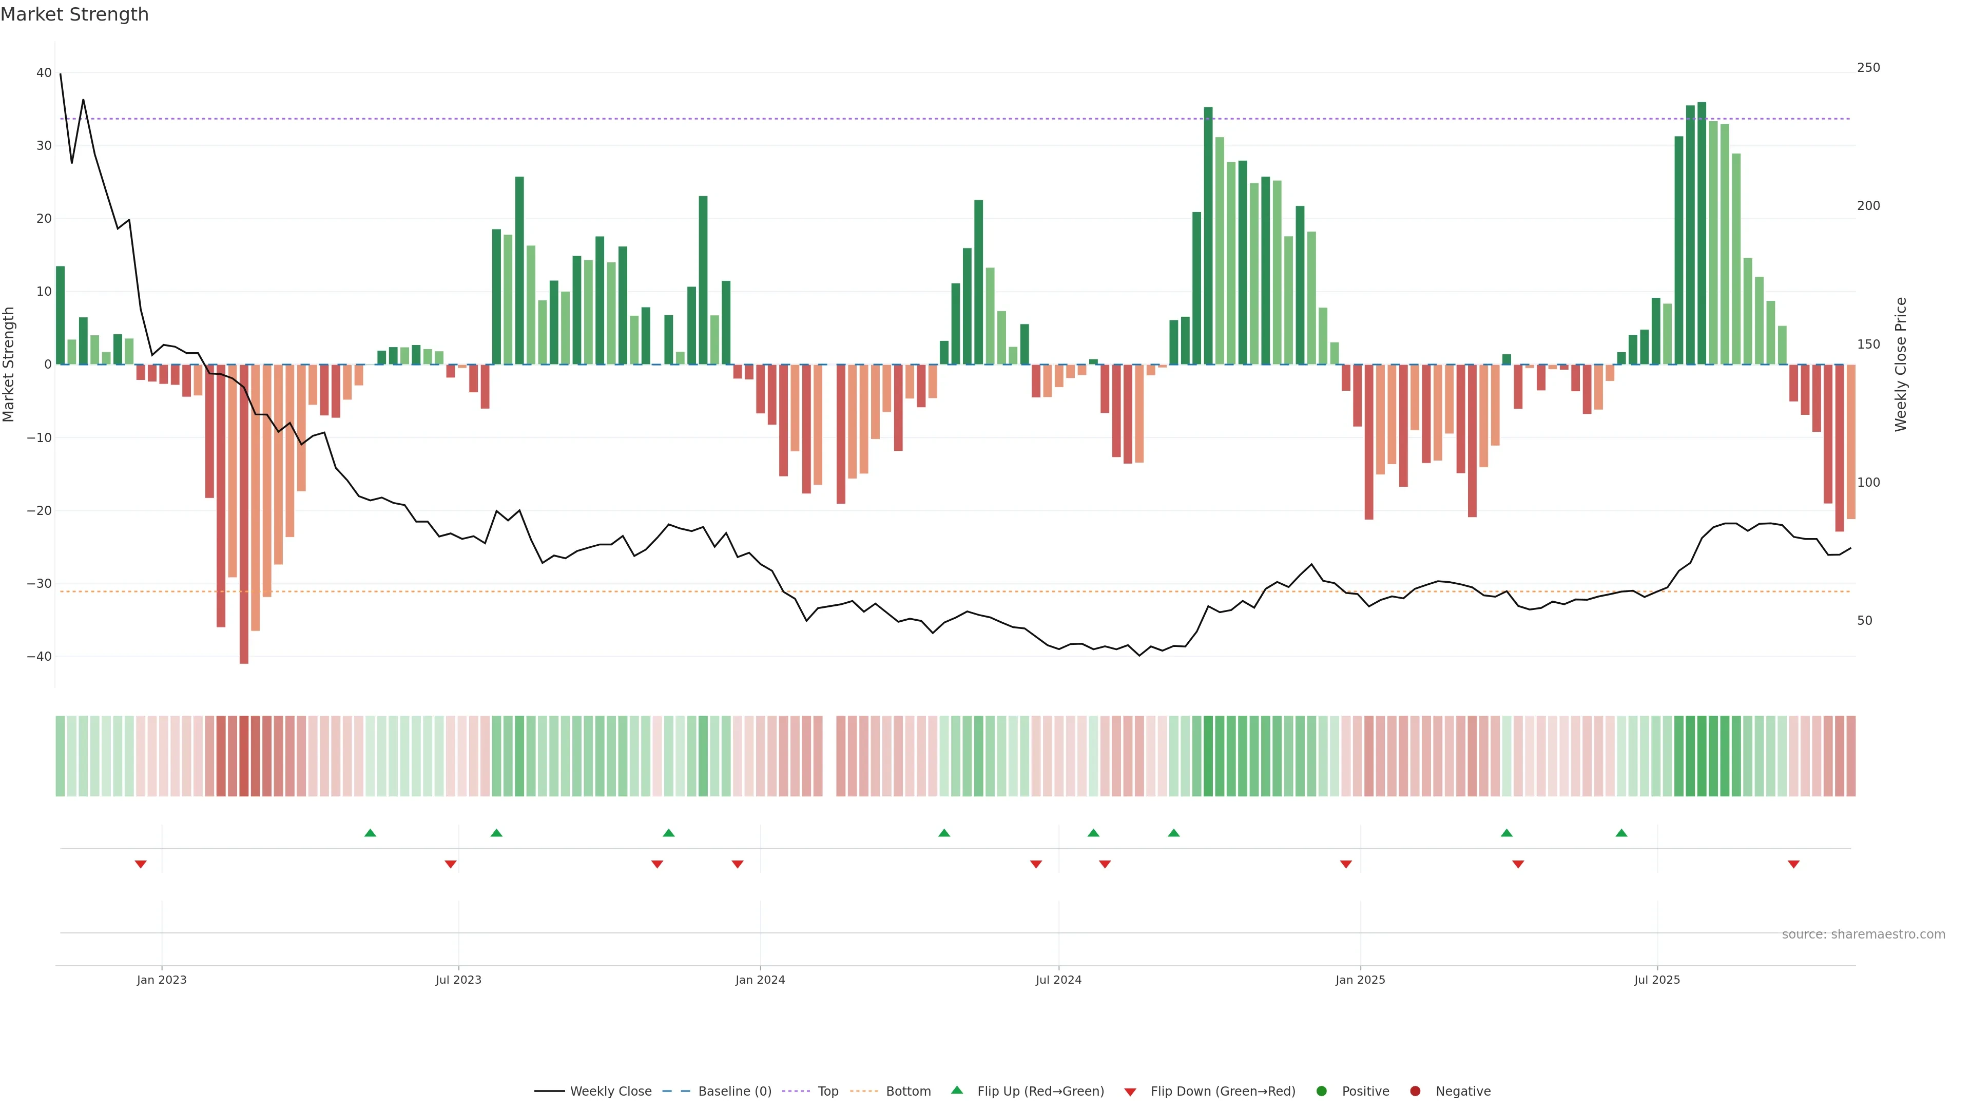Click the Positive green circle legend icon
Image resolution: width=1971 pixels, height=1109 pixels.
coord(1321,1091)
